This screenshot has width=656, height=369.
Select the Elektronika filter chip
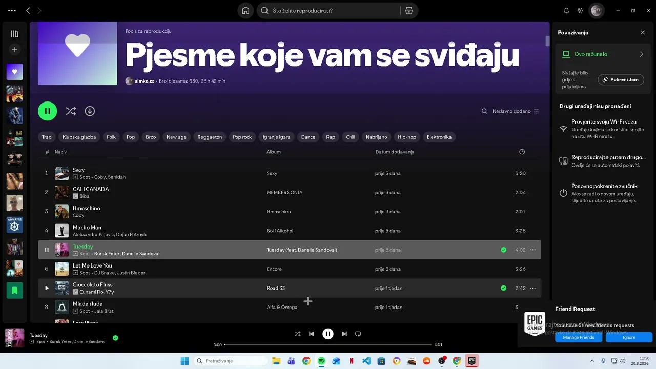click(439, 137)
